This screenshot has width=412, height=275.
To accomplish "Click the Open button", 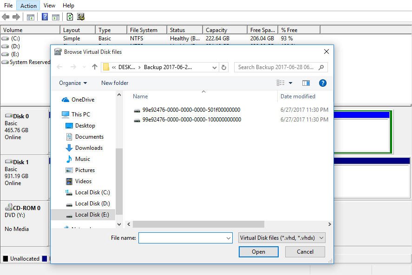I will coord(259,252).
